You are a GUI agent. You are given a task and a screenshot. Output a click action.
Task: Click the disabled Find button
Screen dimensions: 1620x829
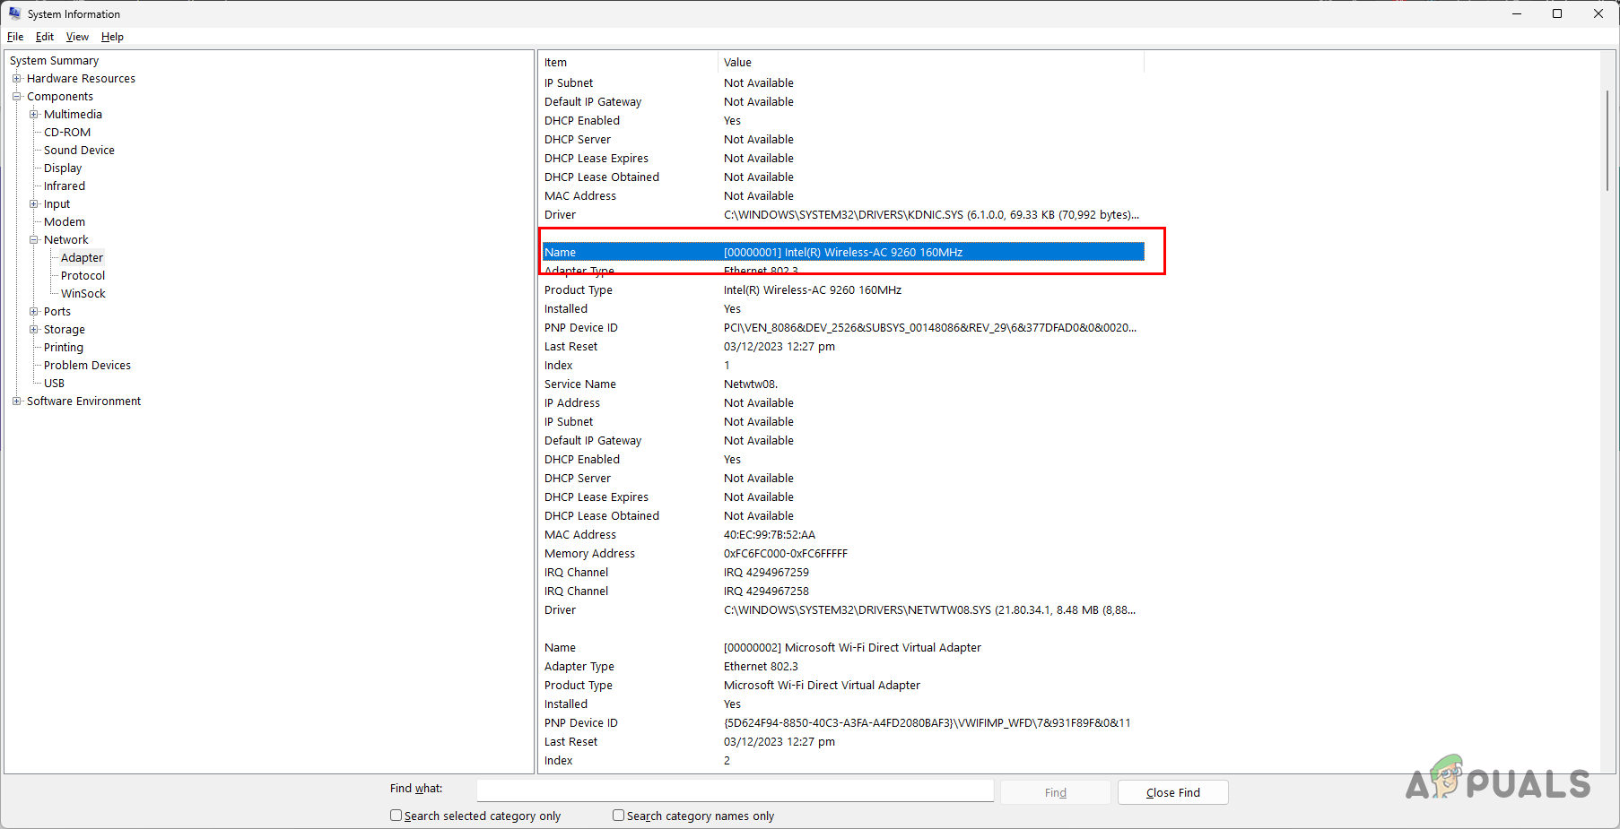[x=1056, y=792]
